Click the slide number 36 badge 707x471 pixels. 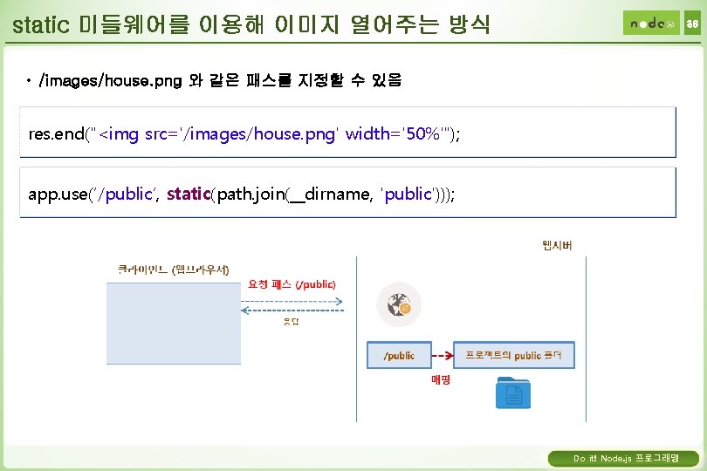click(692, 23)
